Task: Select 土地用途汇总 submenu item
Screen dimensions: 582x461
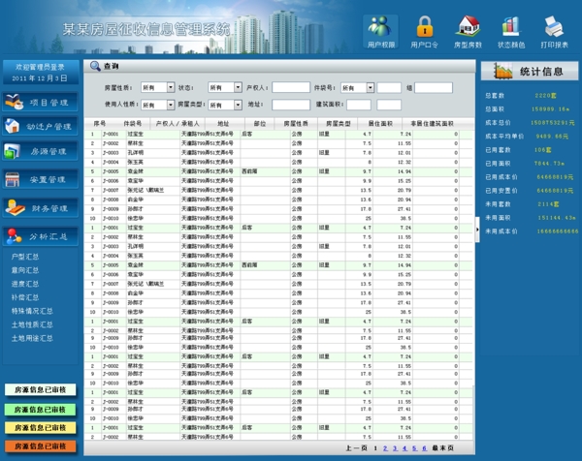Action: click(32, 338)
